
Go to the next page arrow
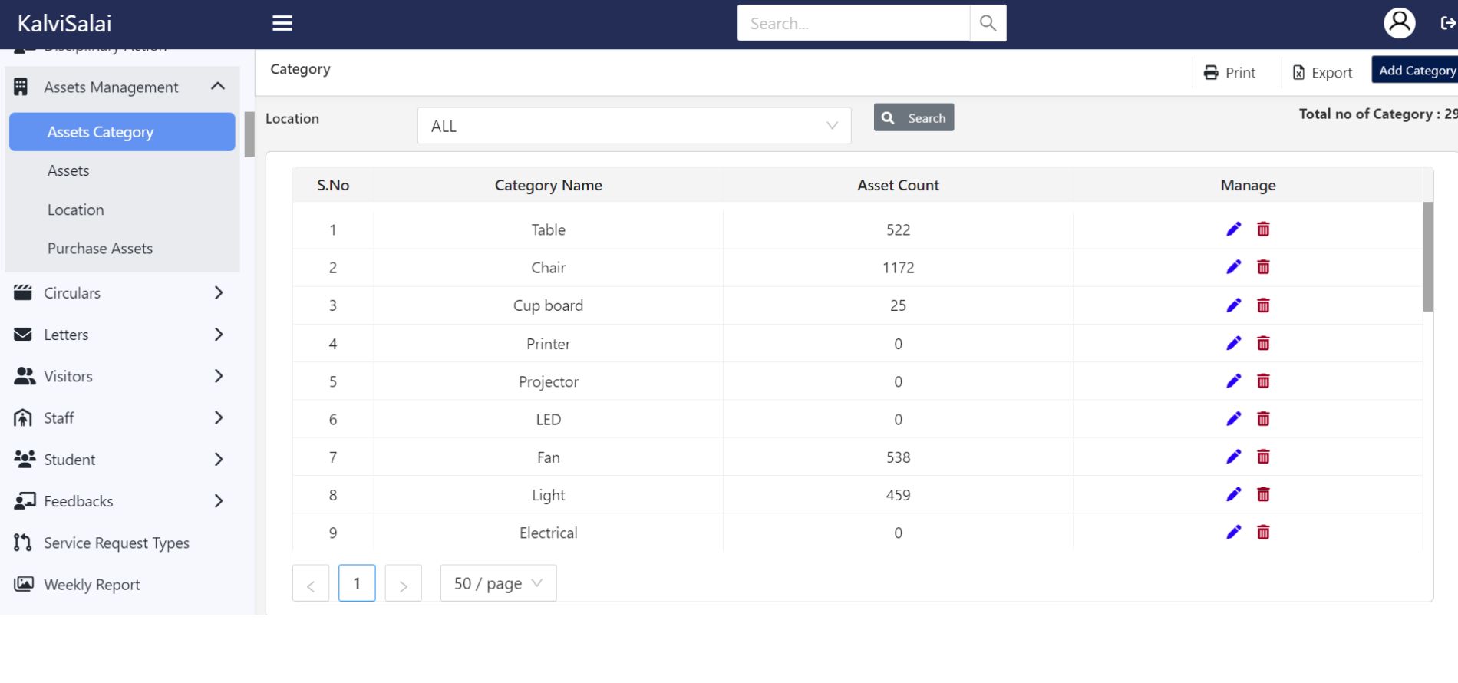click(x=403, y=583)
